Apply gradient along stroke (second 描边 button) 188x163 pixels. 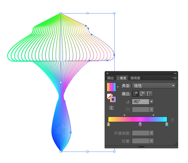pos(142,94)
